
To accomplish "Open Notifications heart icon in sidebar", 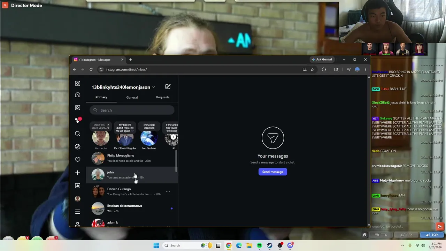I will (x=77, y=160).
